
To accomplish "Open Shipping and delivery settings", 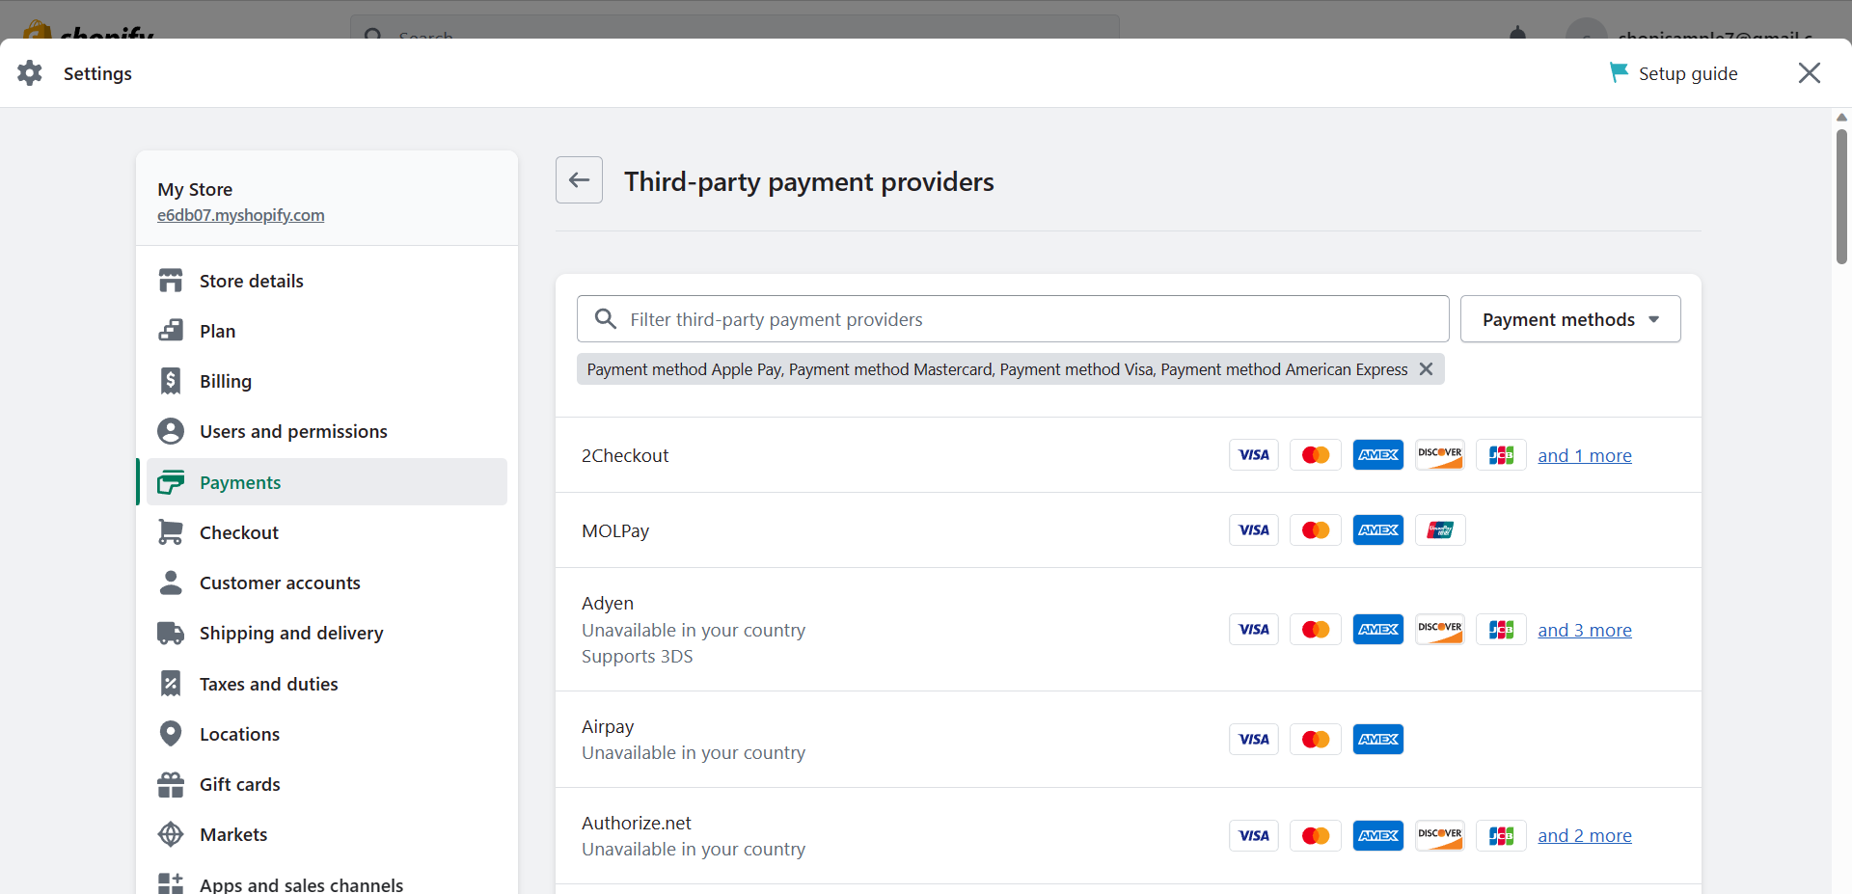I will click(327, 633).
